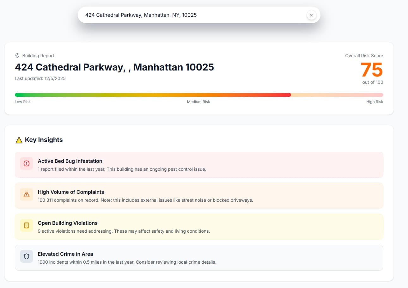Viewport: 408px width, 288px height.
Task: Select the High Risk label on the risk scale
Action: pyautogui.click(x=375, y=101)
